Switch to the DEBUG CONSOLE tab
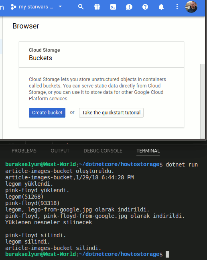This screenshot has height=260, width=207. point(103,151)
